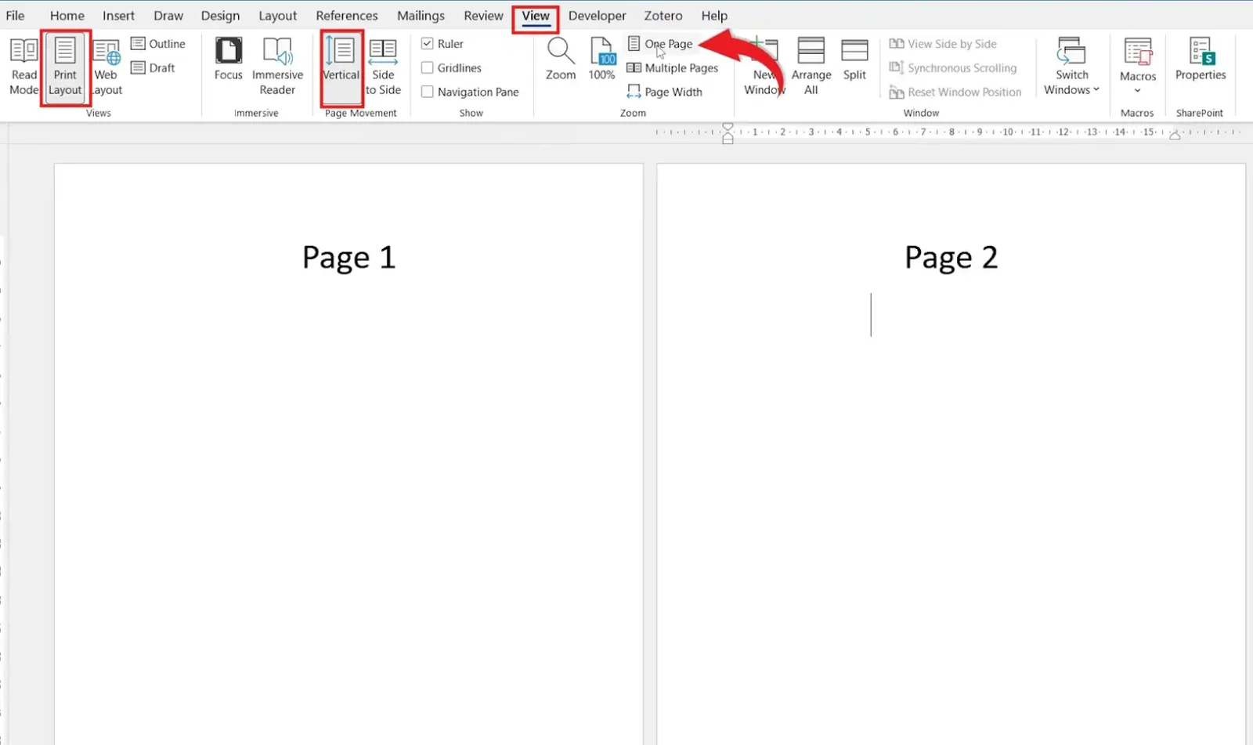
Task: Switch to Draft view
Action: 153,68
